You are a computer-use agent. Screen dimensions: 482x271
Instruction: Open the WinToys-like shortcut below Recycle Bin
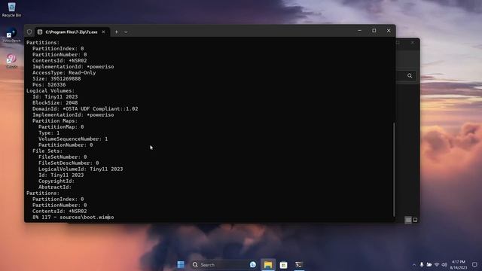pyautogui.click(x=11, y=35)
